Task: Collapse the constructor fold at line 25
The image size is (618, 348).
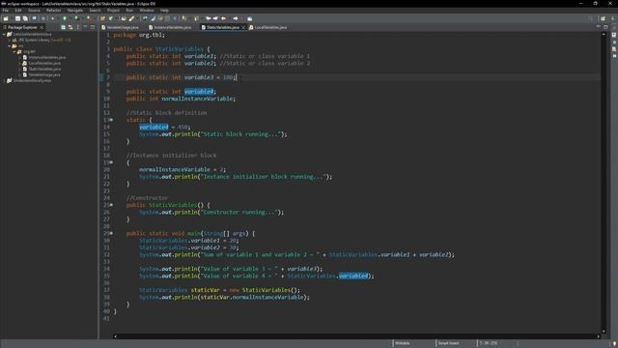Action: 112,205
